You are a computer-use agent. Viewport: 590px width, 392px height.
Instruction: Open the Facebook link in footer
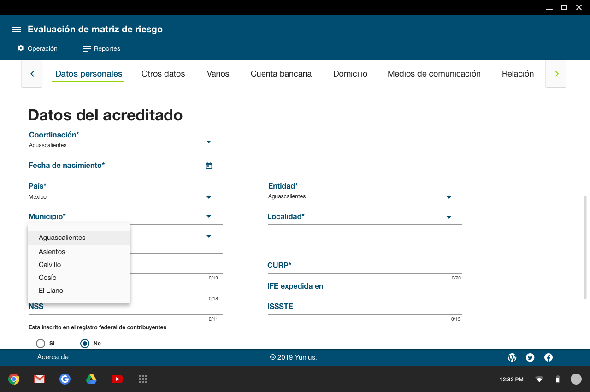tap(549, 357)
